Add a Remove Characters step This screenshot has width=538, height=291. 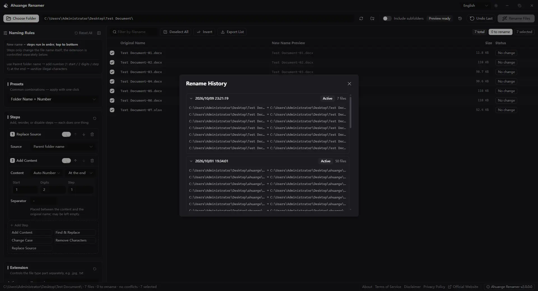pos(75,240)
